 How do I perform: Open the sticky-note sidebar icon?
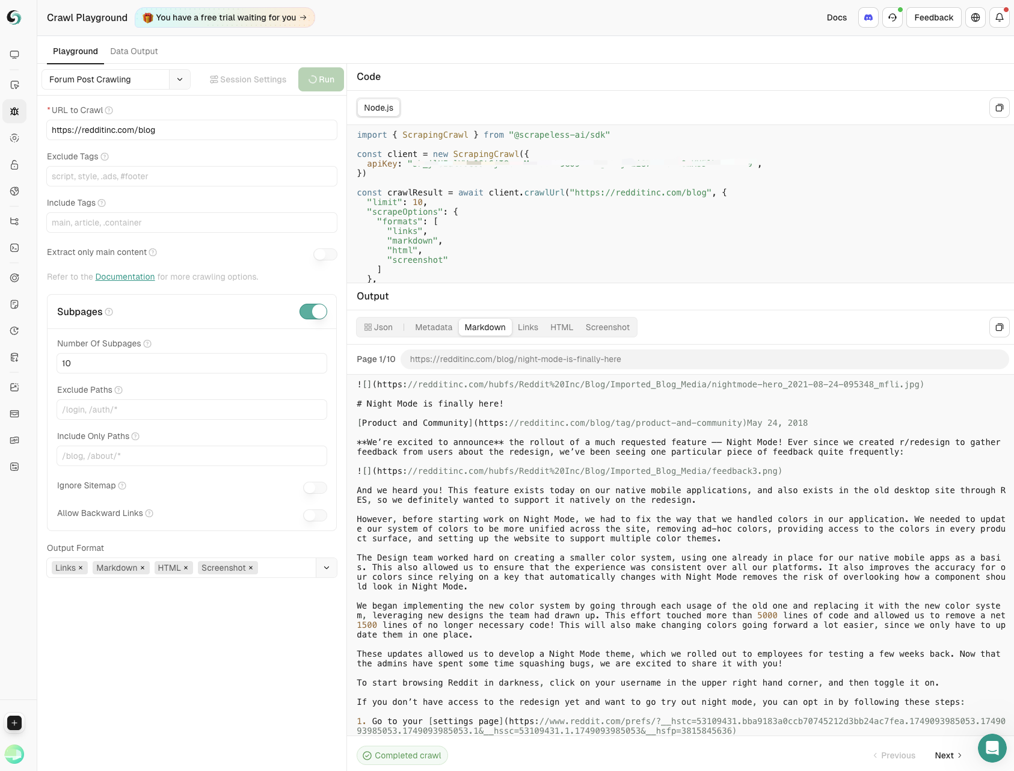14,304
